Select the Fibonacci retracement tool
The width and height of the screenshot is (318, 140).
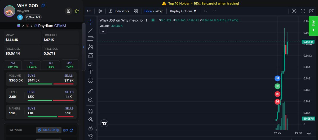point(91,39)
